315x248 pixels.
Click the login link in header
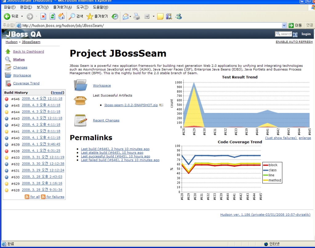point(306,34)
